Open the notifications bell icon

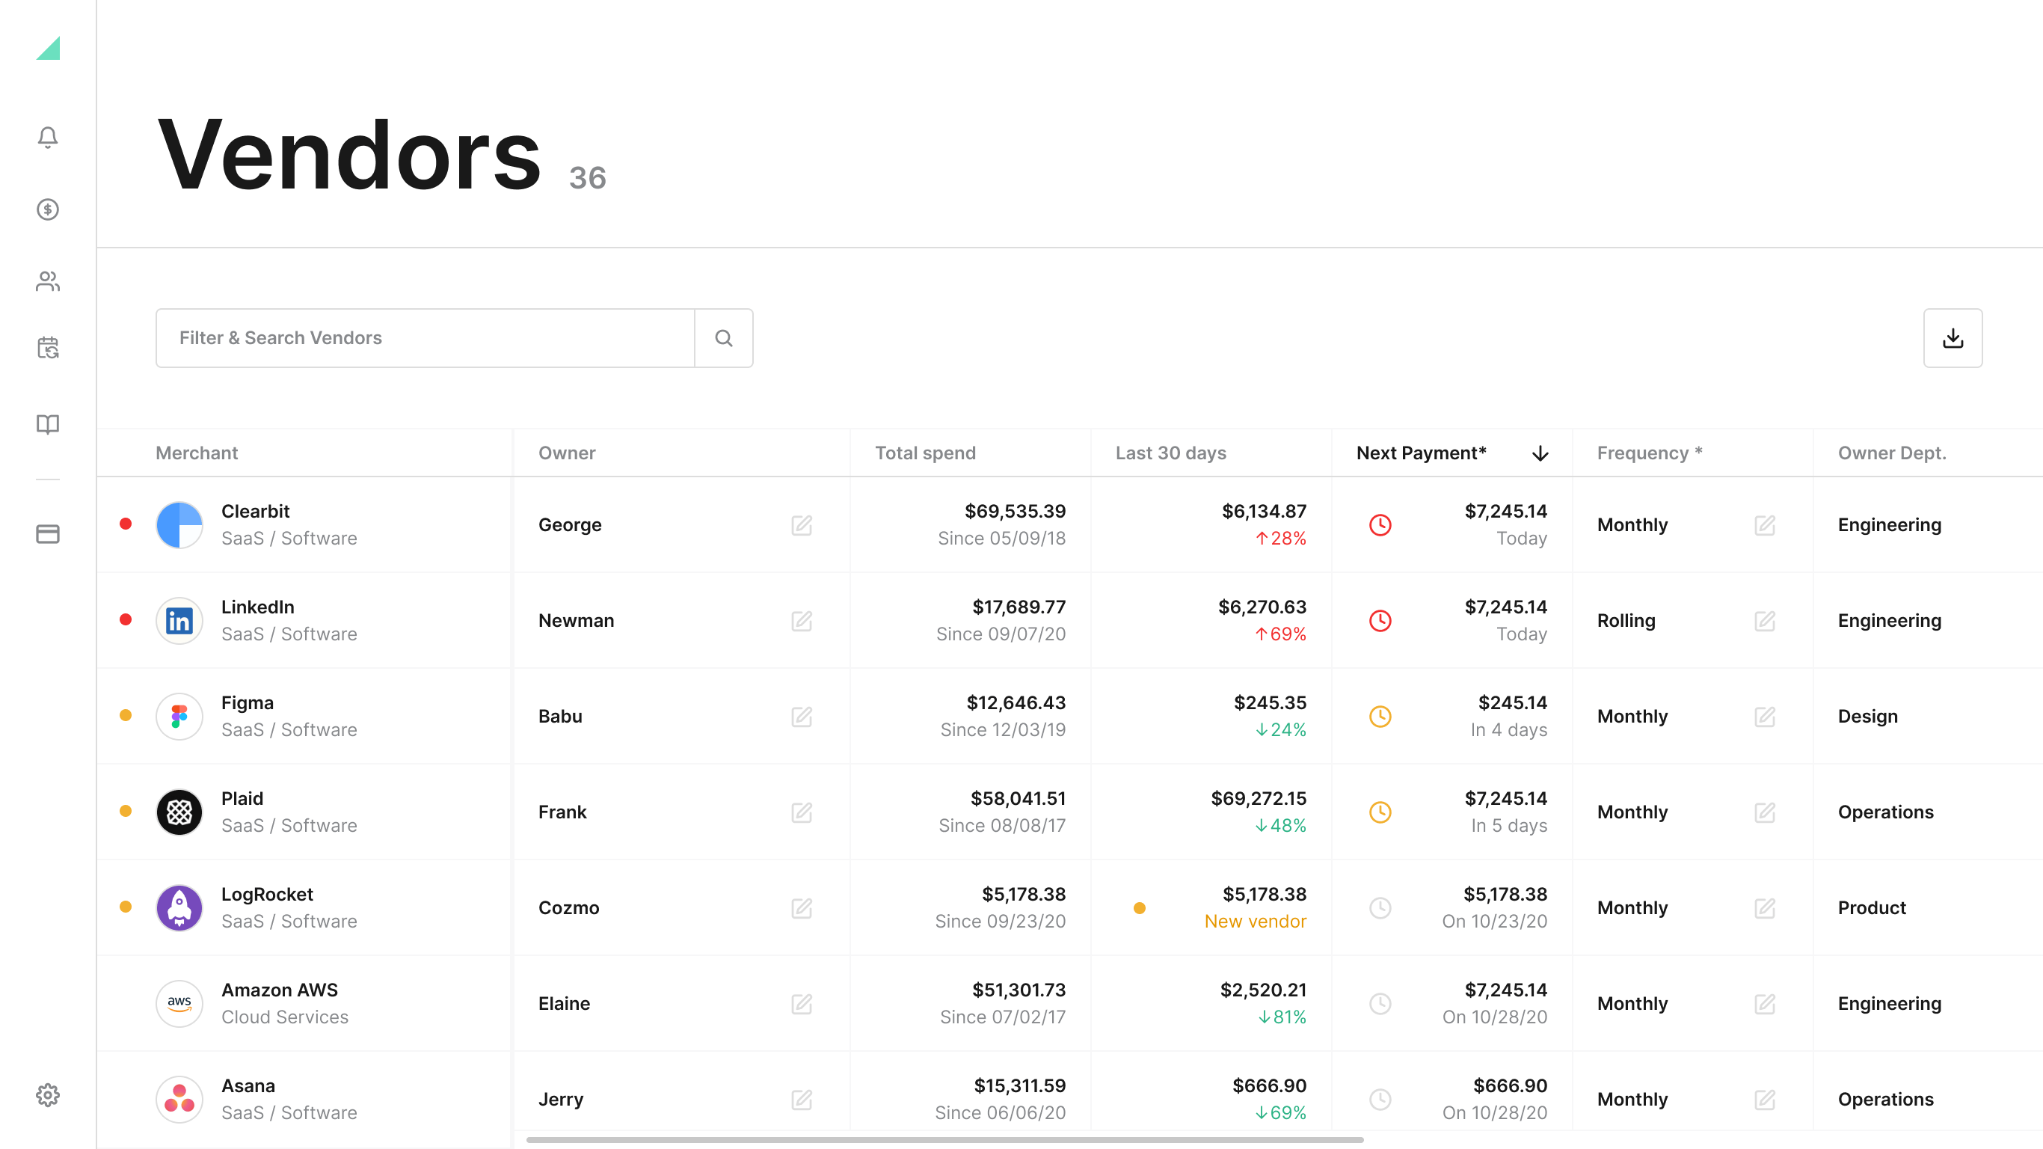[x=48, y=138]
